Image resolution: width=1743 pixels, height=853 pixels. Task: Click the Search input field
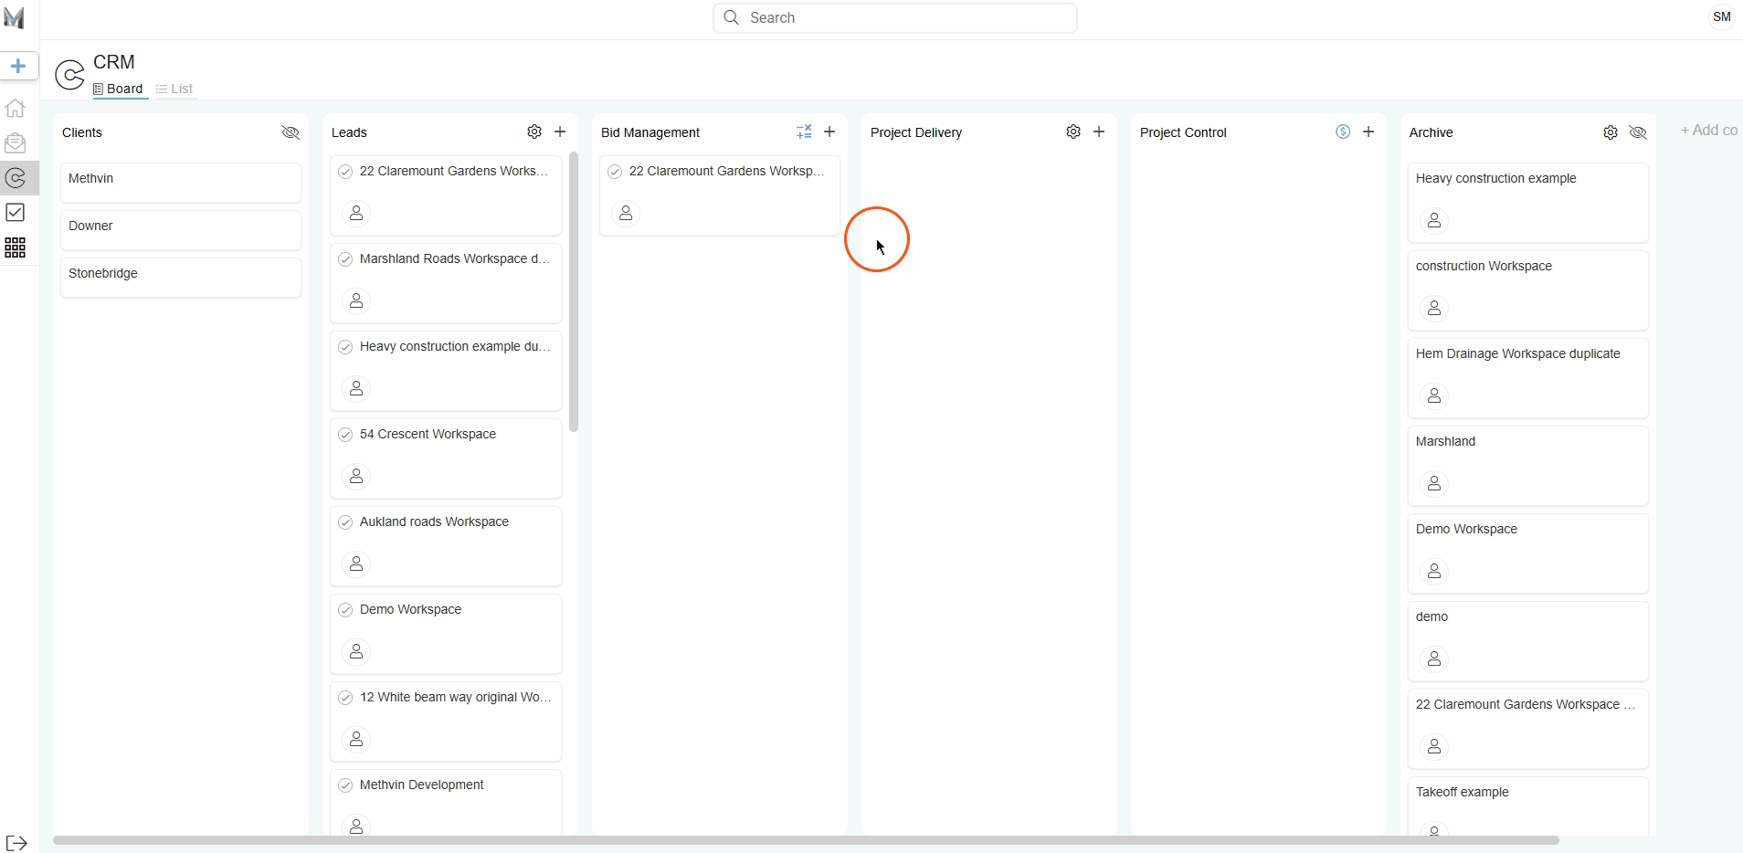tap(895, 18)
